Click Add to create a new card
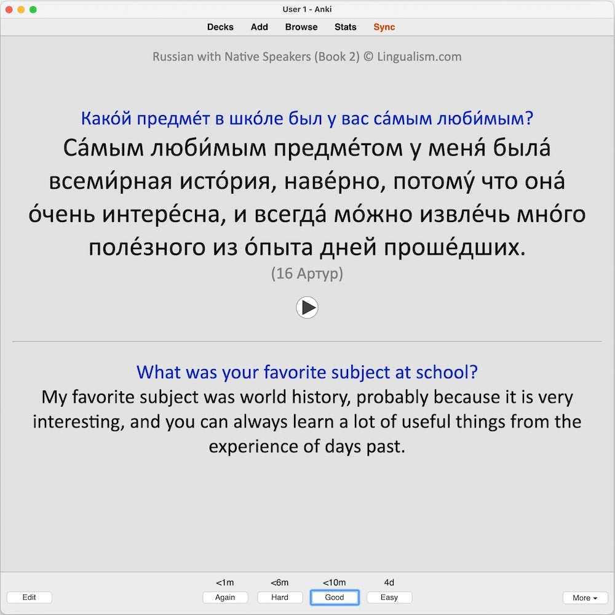Image resolution: width=615 pixels, height=615 pixels. [x=260, y=27]
